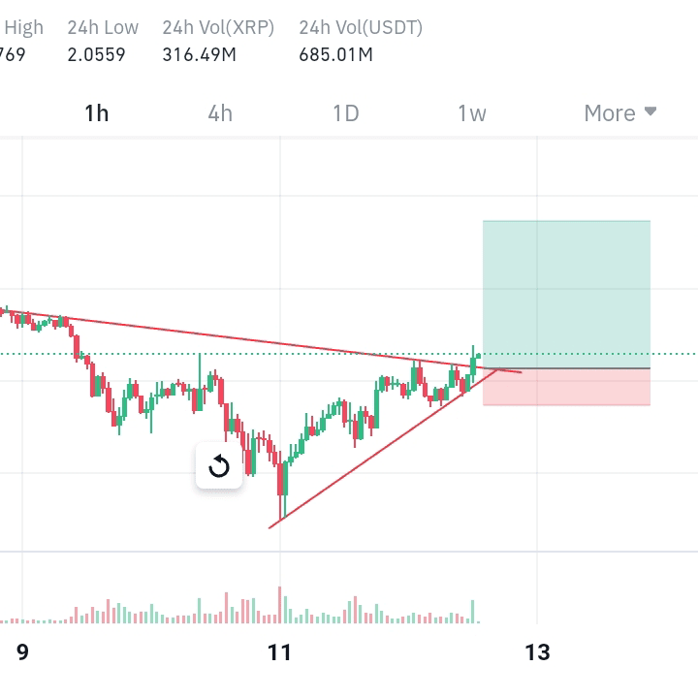Select the upper descending red trendline
This screenshot has width=698, height=698.
pyautogui.click(x=263, y=341)
